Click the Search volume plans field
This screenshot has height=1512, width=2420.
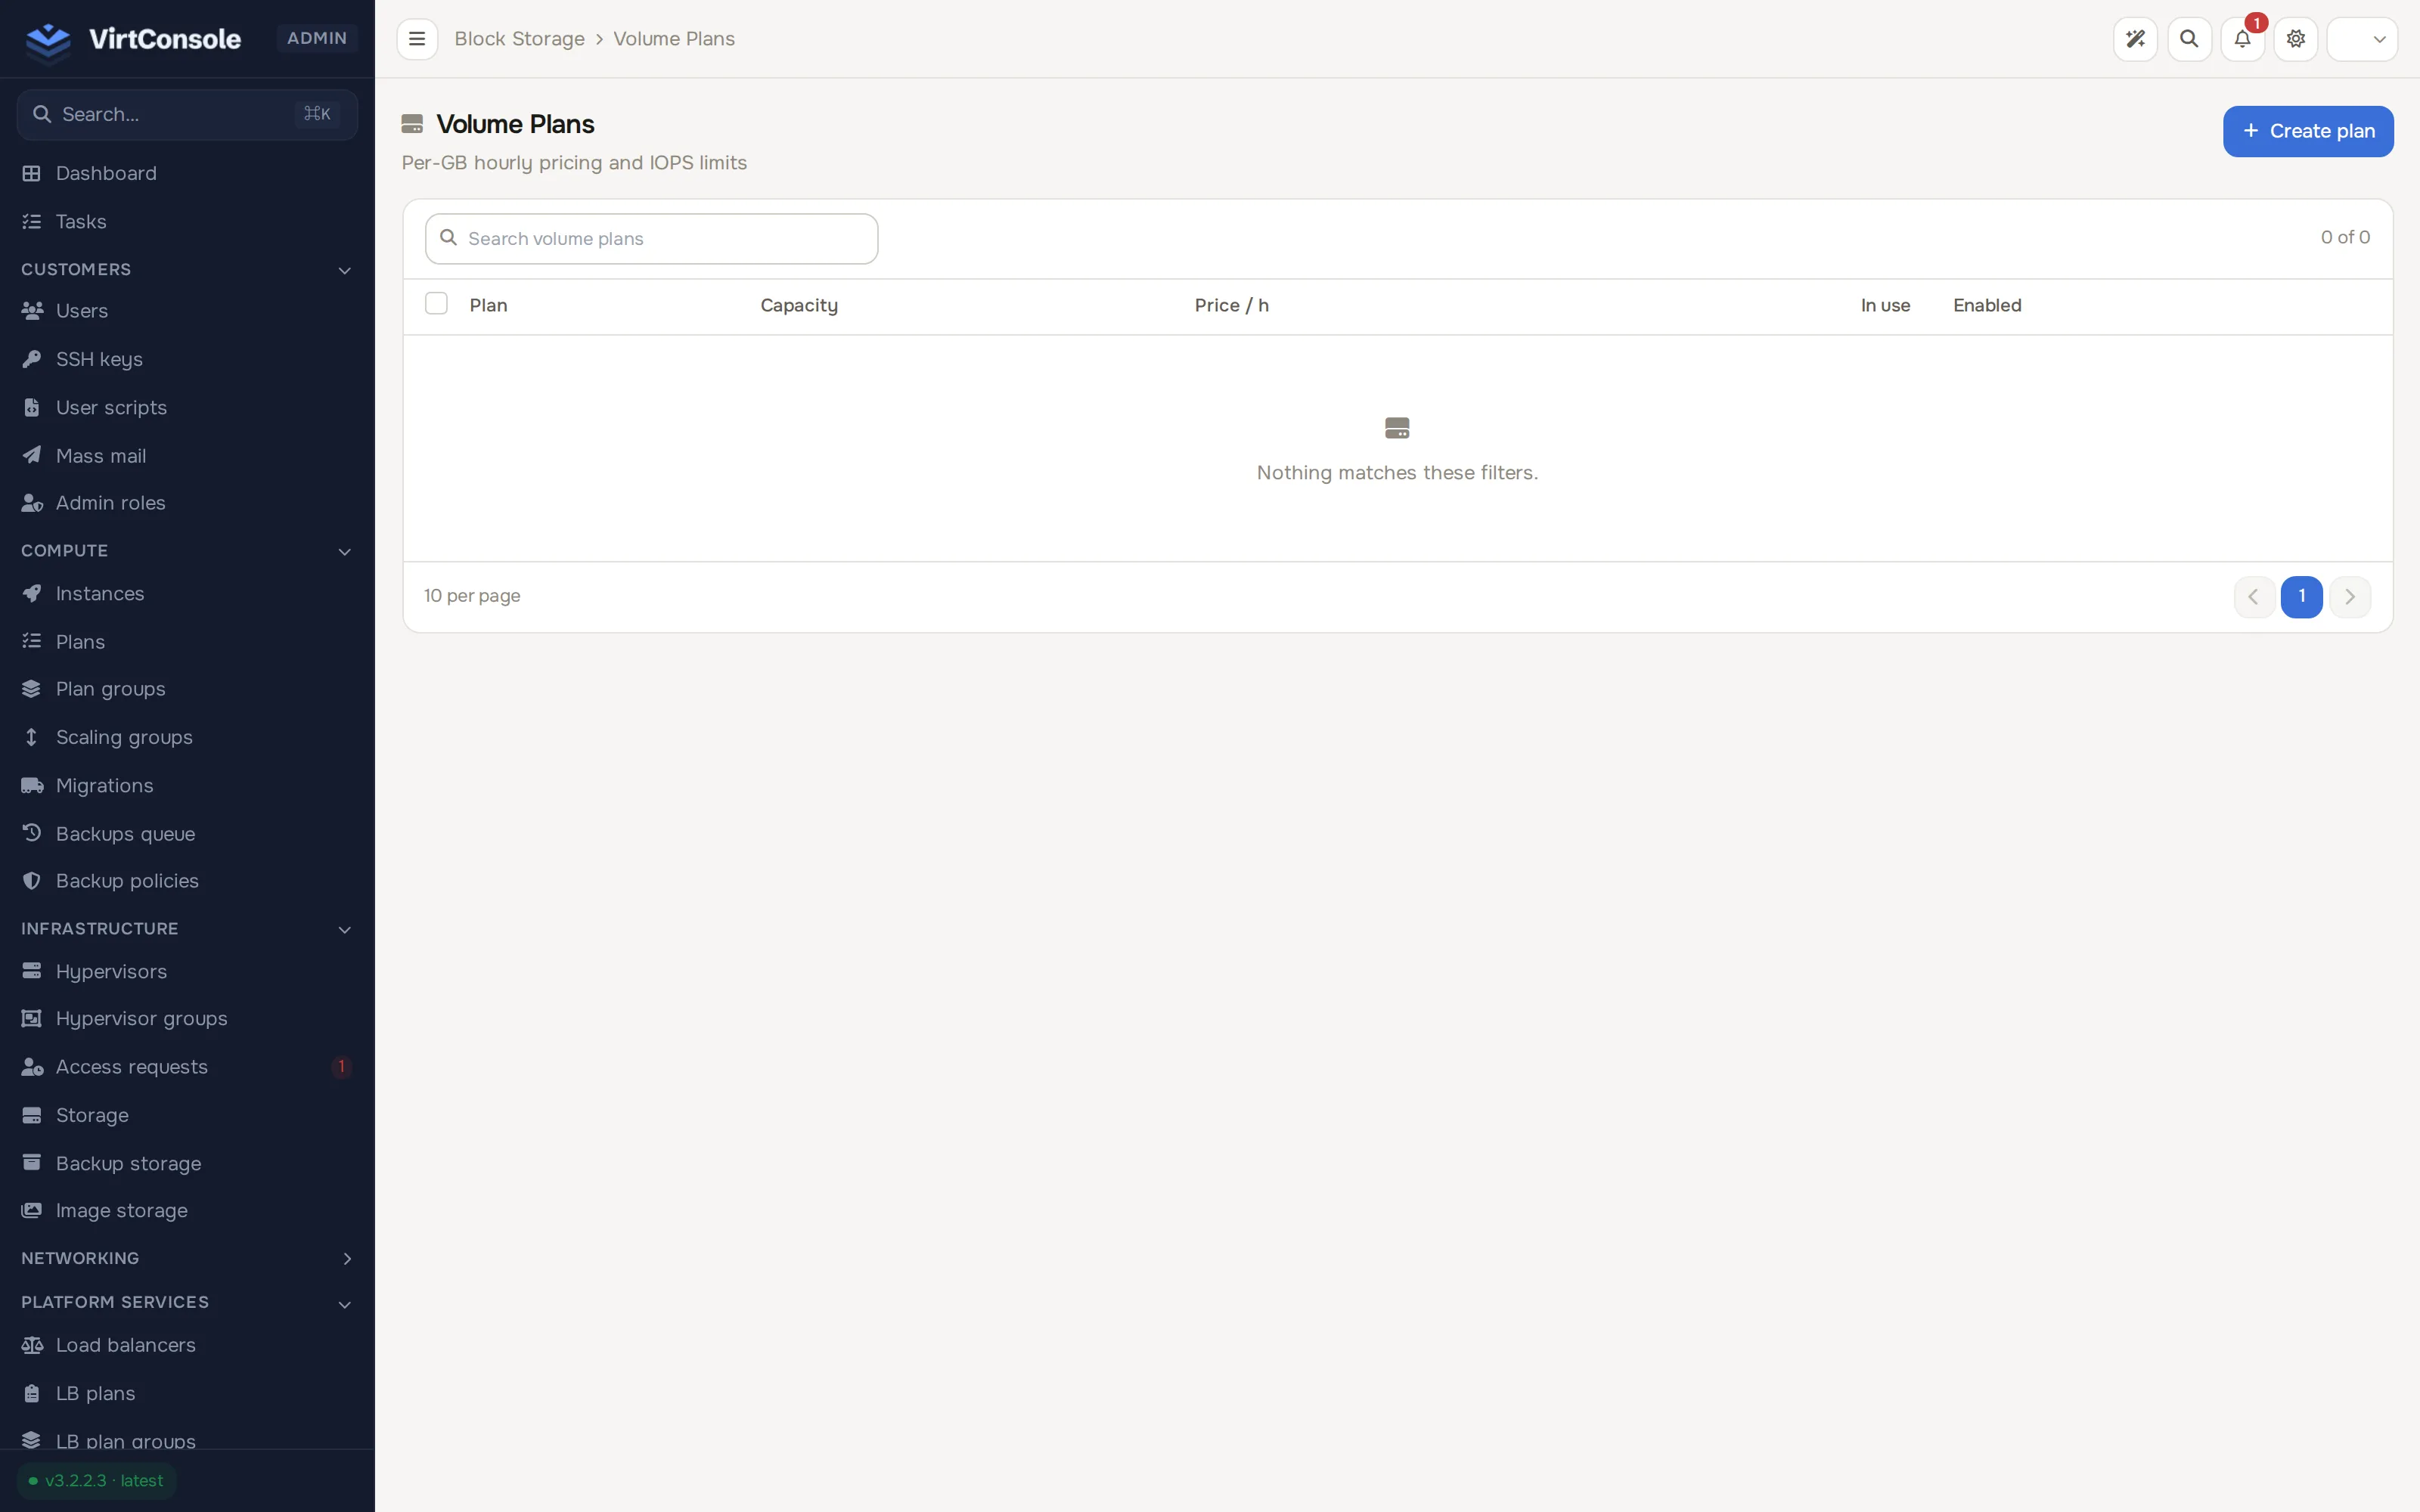pyautogui.click(x=651, y=239)
